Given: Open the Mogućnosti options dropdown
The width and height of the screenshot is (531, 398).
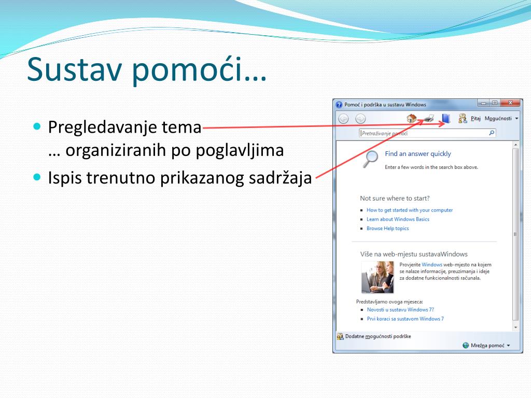Looking at the screenshot, I should (x=501, y=119).
